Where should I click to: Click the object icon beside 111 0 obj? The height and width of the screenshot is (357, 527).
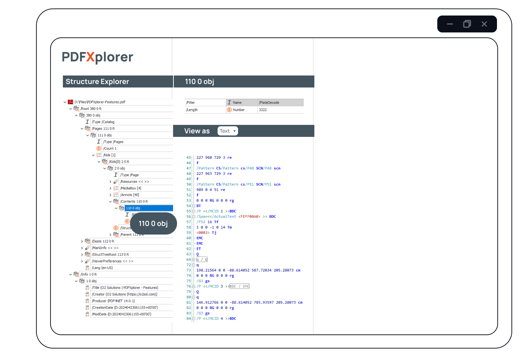pyautogui.click(x=93, y=135)
